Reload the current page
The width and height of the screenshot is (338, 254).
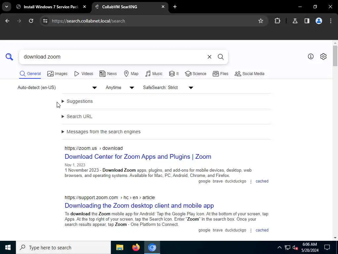tap(31, 21)
